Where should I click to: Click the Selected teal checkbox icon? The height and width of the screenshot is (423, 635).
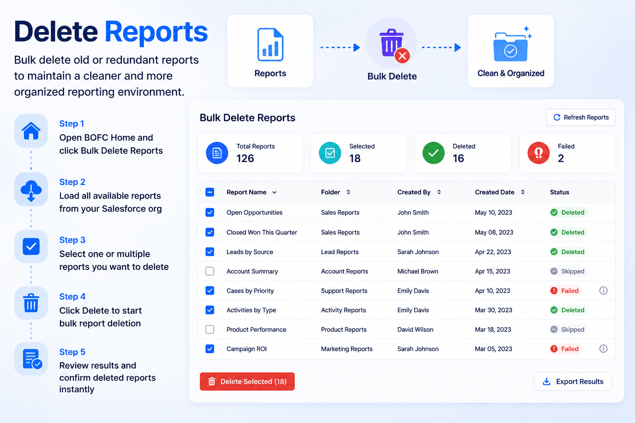pos(330,153)
